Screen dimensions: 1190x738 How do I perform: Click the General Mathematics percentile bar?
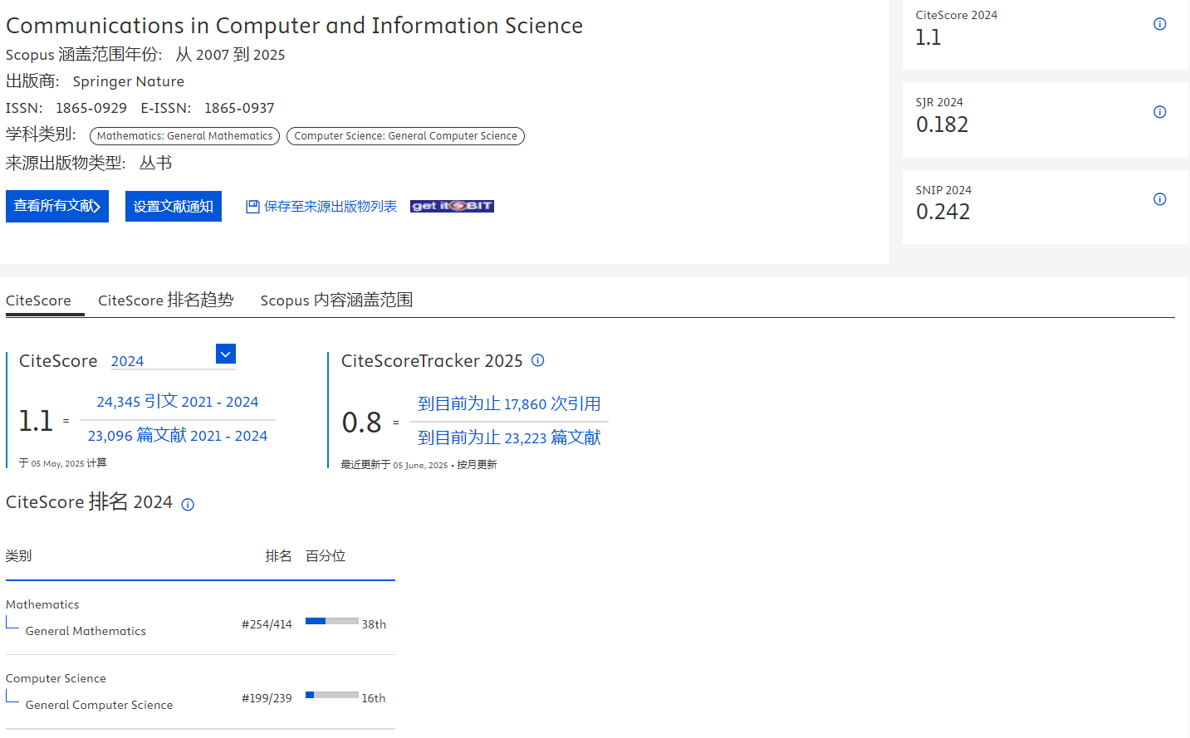pyautogui.click(x=331, y=621)
